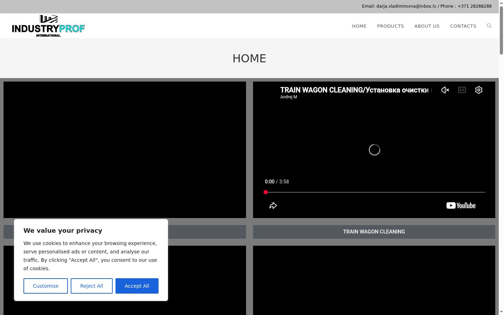The width and height of the screenshot is (504, 315).
Task: Open the CONTACTS page
Action: (463, 26)
